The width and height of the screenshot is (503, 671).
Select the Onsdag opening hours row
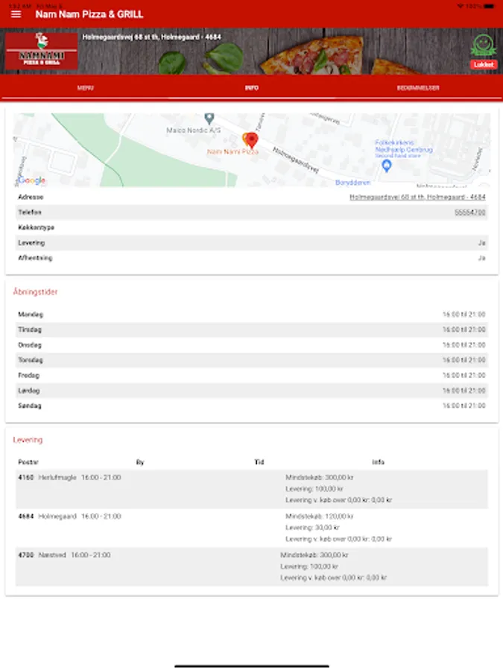[252, 345]
